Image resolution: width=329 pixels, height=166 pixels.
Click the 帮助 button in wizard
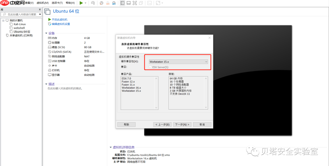click(x=126, y=125)
